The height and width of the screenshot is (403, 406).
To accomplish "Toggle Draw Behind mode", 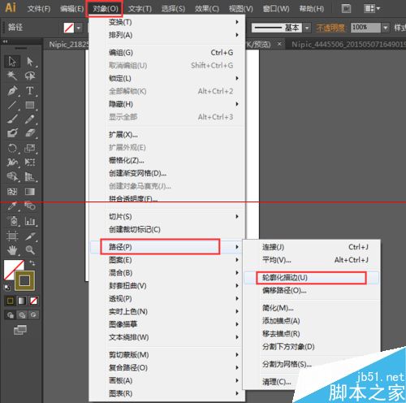I will coord(22,315).
